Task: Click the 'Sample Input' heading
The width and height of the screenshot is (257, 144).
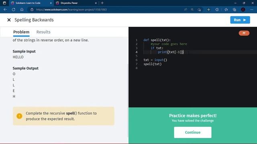Action: (24, 52)
